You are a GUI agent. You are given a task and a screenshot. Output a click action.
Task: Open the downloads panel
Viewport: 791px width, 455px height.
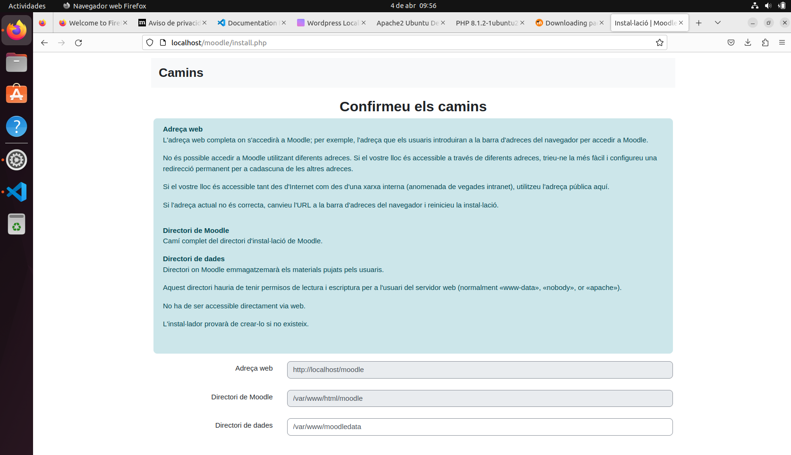[x=748, y=42]
